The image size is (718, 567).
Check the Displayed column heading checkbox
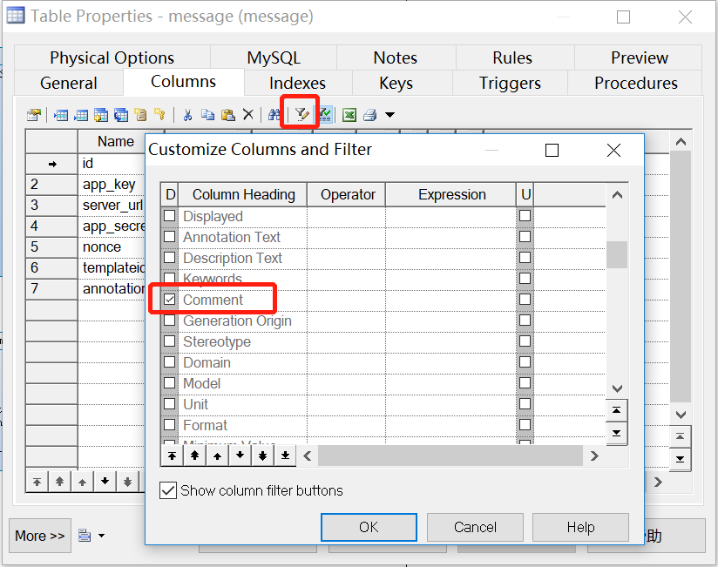click(x=171, y=216)
